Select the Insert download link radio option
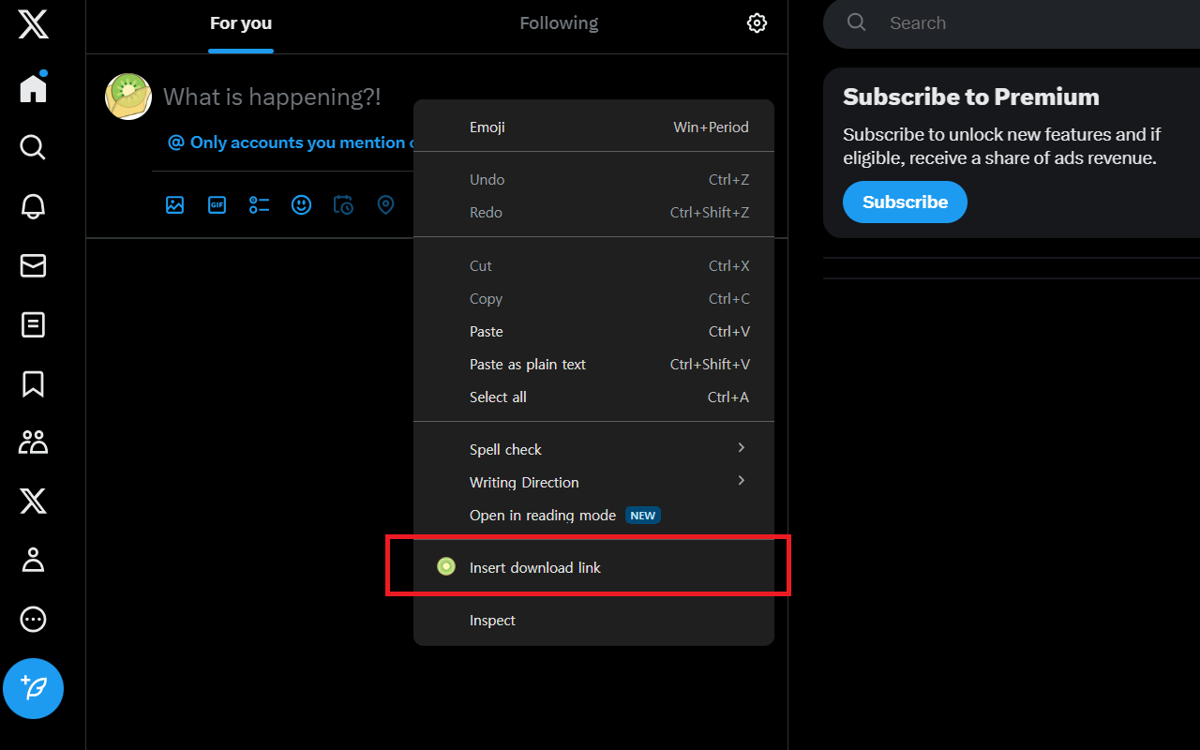1200x750 pixels. (535, 566)
